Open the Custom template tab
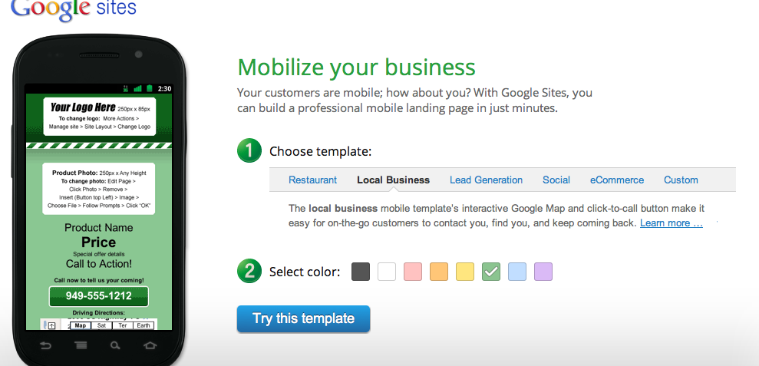Screen dimensions: 759x366 point(681,180)
